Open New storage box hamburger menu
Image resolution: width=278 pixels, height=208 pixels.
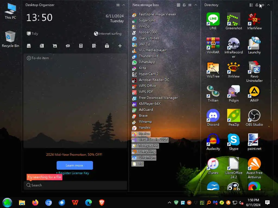(190, 5)
